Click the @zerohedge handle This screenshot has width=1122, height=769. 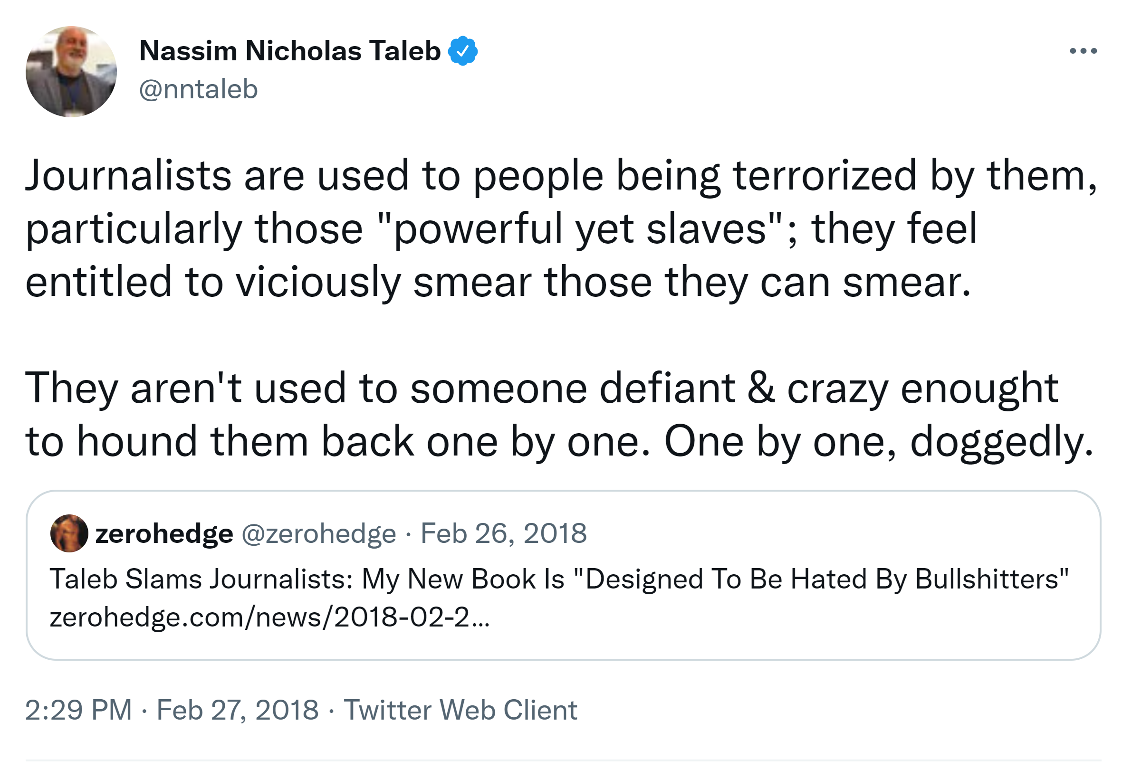[x=319, y=533]
